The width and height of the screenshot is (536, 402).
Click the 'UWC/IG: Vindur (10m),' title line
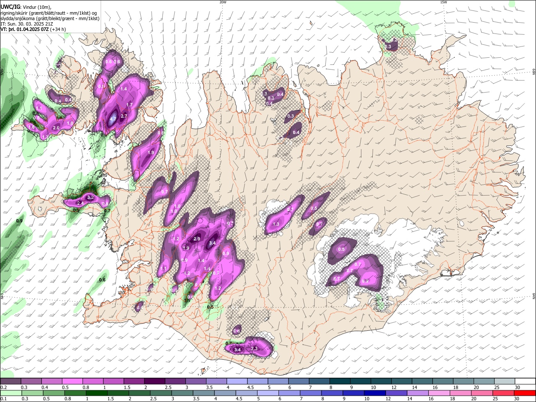26,7
